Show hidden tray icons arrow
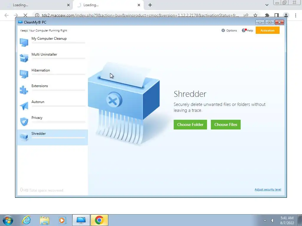The width and height of the screenshot is (302, 226). coord(265,220)
